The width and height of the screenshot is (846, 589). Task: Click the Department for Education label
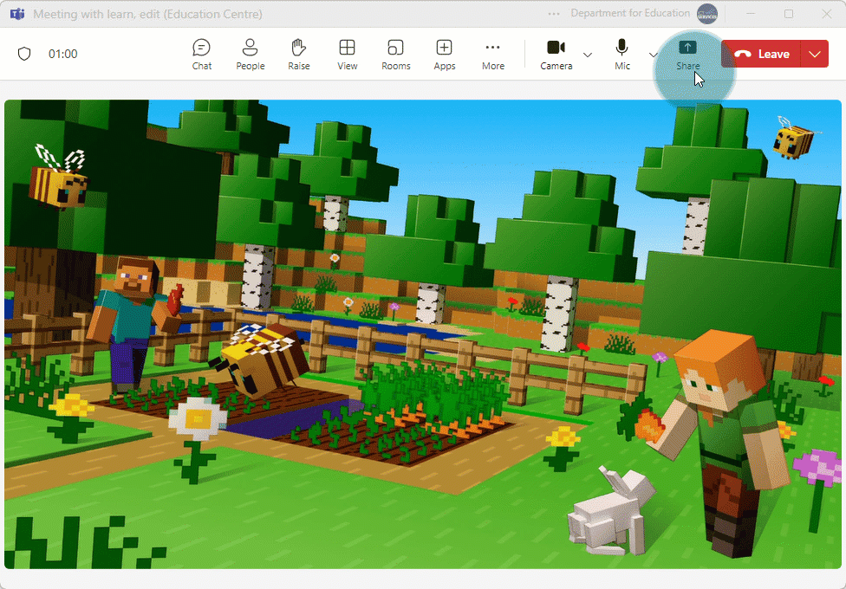point(630,13)
